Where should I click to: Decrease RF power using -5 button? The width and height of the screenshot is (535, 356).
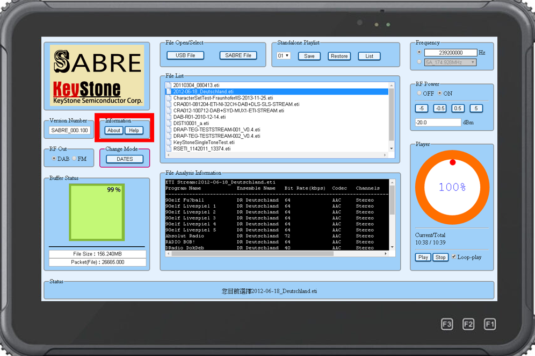point(422,108)
